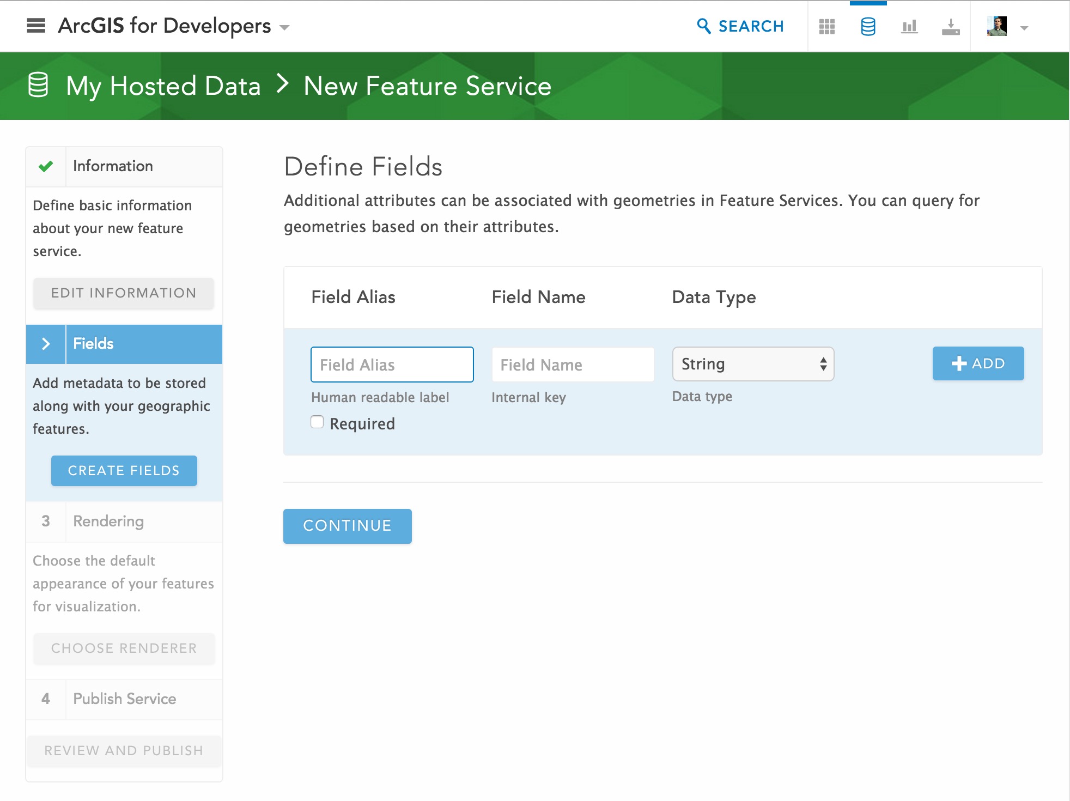The width and height of the screenshot is (1070, 801).
Task: Open the applications grid icon
Action: [x=826, y=27]
